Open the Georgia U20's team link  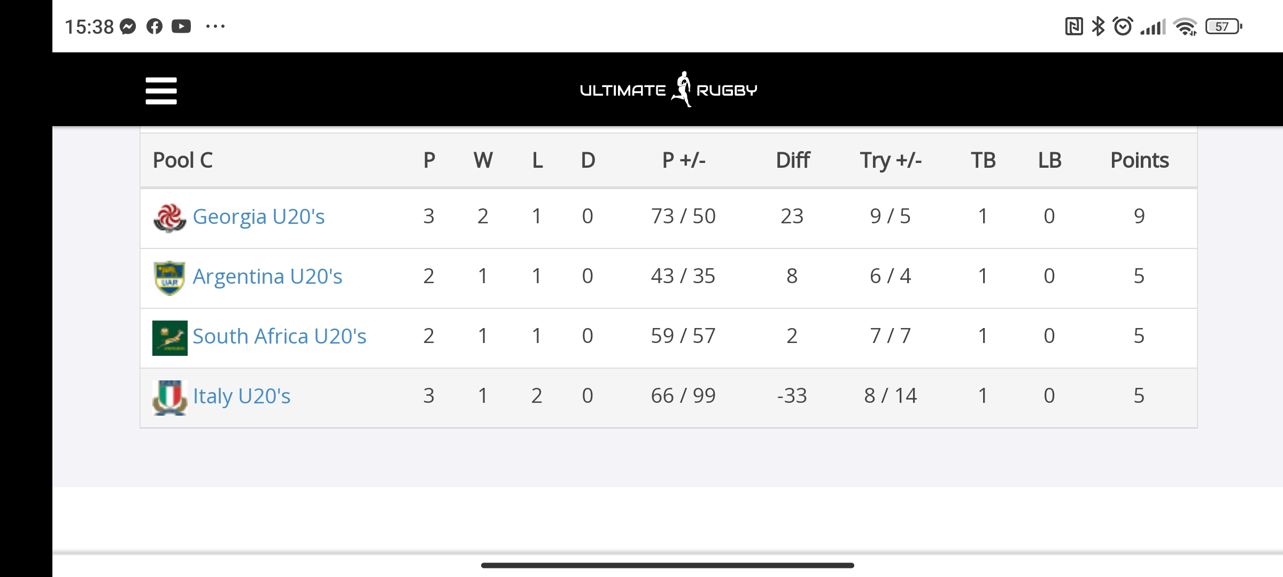(x=259, y=216)
